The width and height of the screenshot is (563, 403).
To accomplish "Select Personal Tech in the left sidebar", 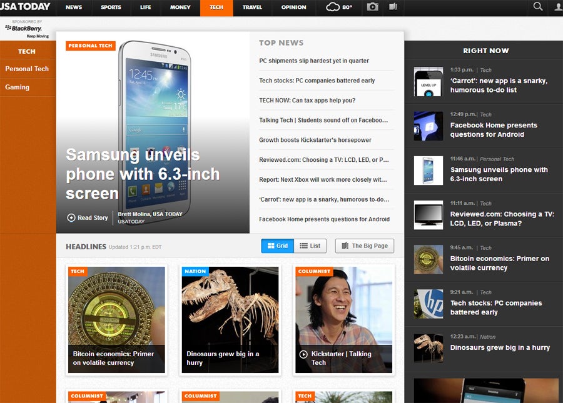I will pos(27,69).
